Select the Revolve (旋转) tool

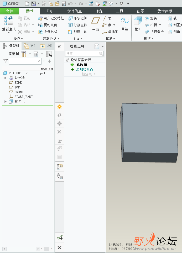(x=151, y=18)
